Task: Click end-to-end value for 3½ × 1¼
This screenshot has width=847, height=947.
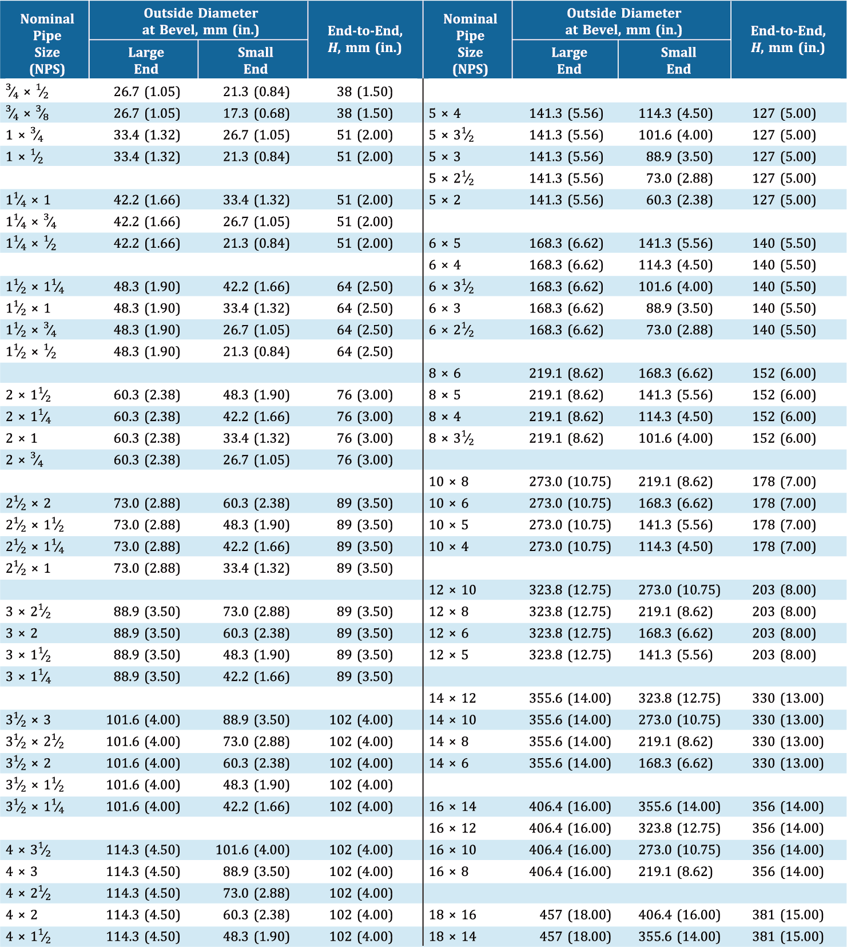Action: click(x=361, y=807)
